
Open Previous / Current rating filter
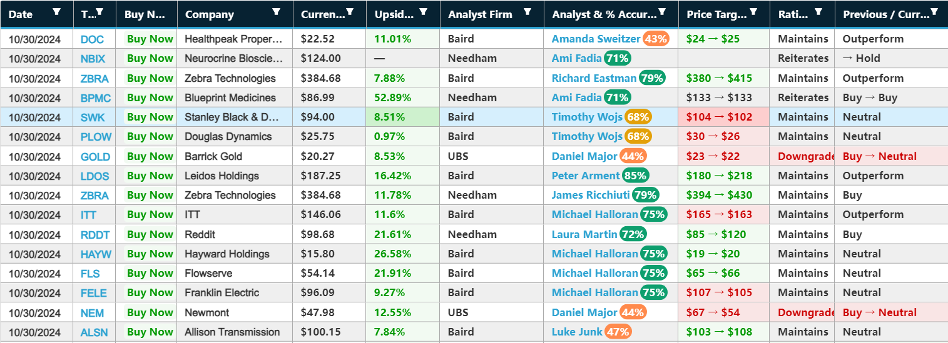[934, 12]
